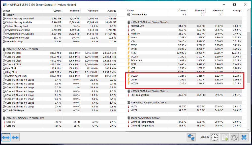The image size is (252, 145).
Task: Click the CPU DTS group chip icon
Action: pos(4,118)
